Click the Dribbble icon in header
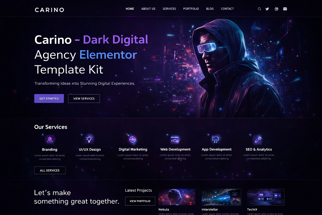This screenshot has width=322, height=215. pyautogui.click(x=276, y=9)
